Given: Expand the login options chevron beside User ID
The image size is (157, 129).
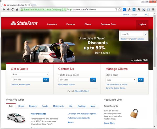Looking at the screenshot, I should [x=145, y=34].
